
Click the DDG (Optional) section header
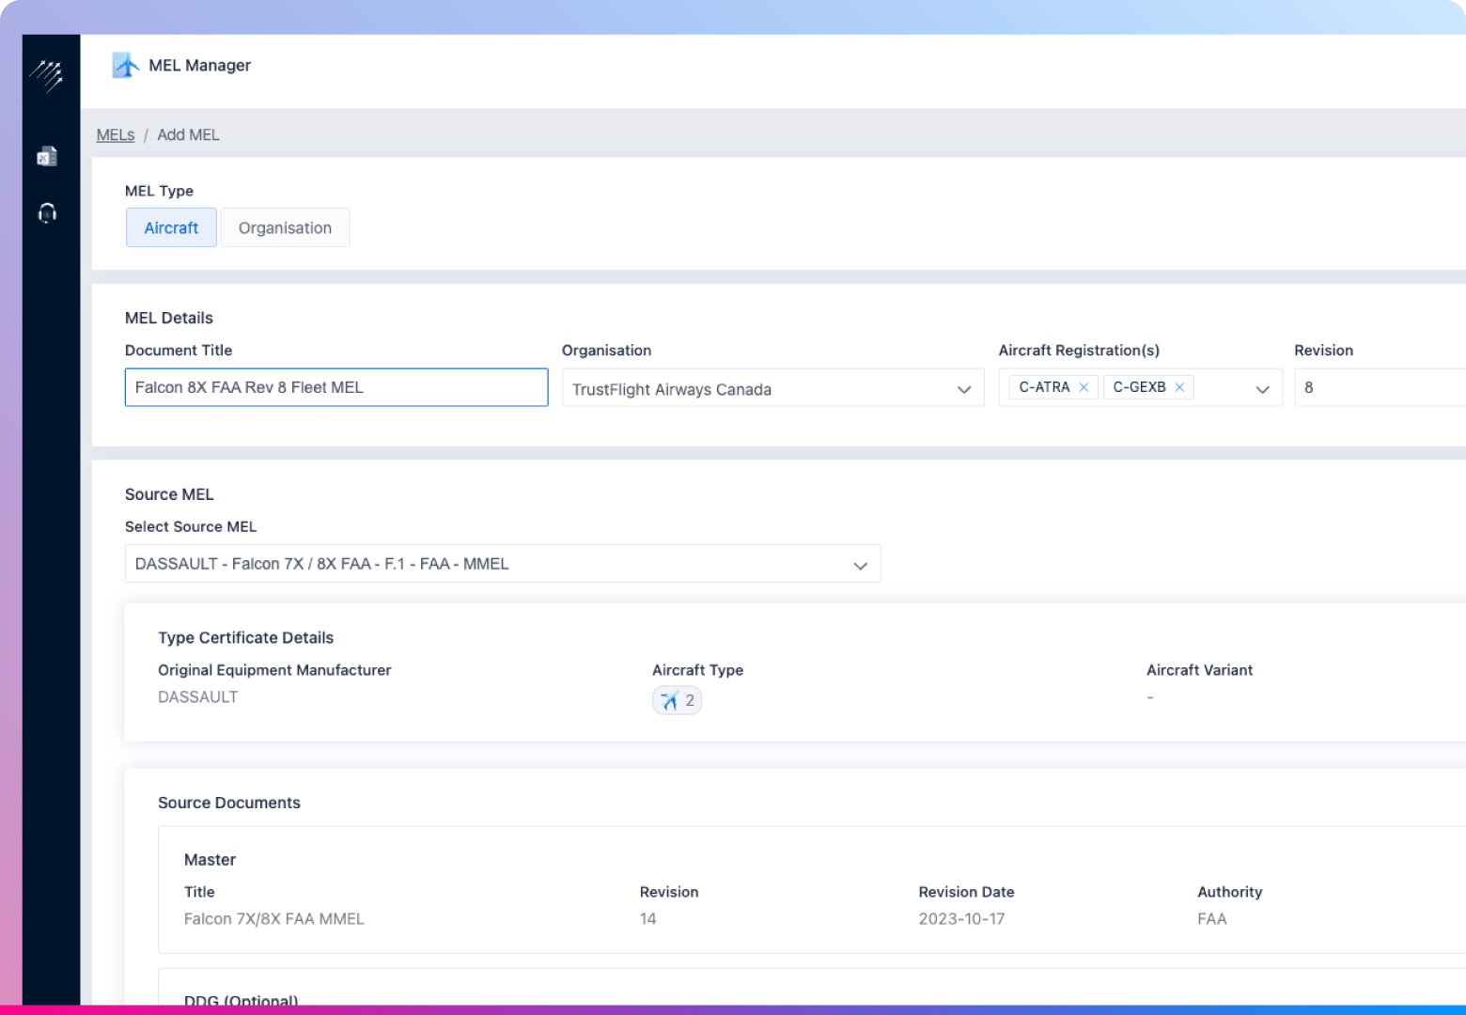click(x=241, y=1001)
